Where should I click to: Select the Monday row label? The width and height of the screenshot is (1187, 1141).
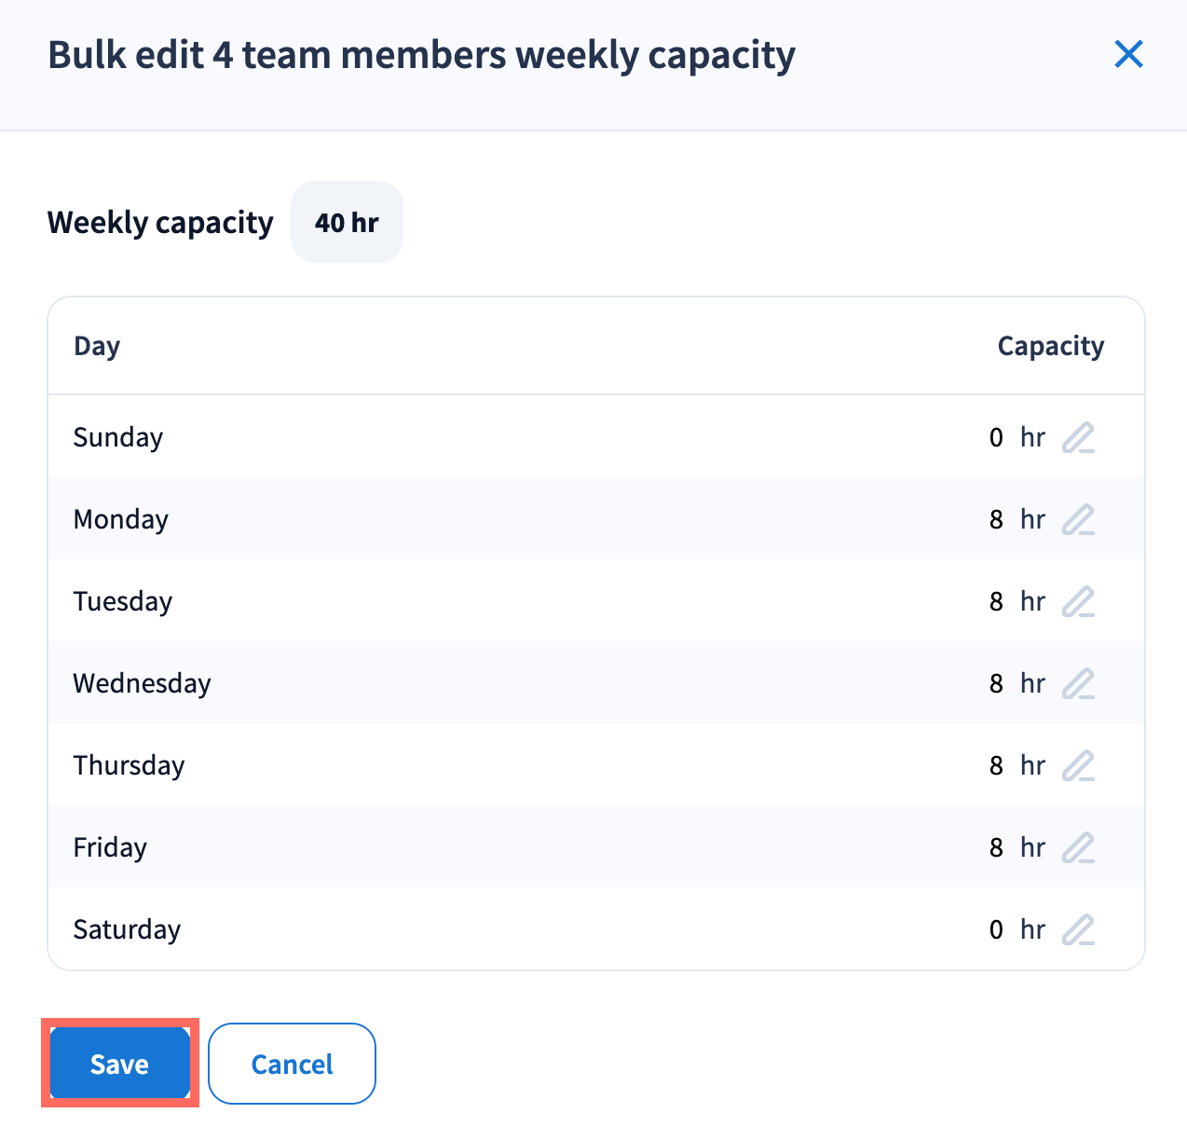pyautogui.click(x=121, y=519)
